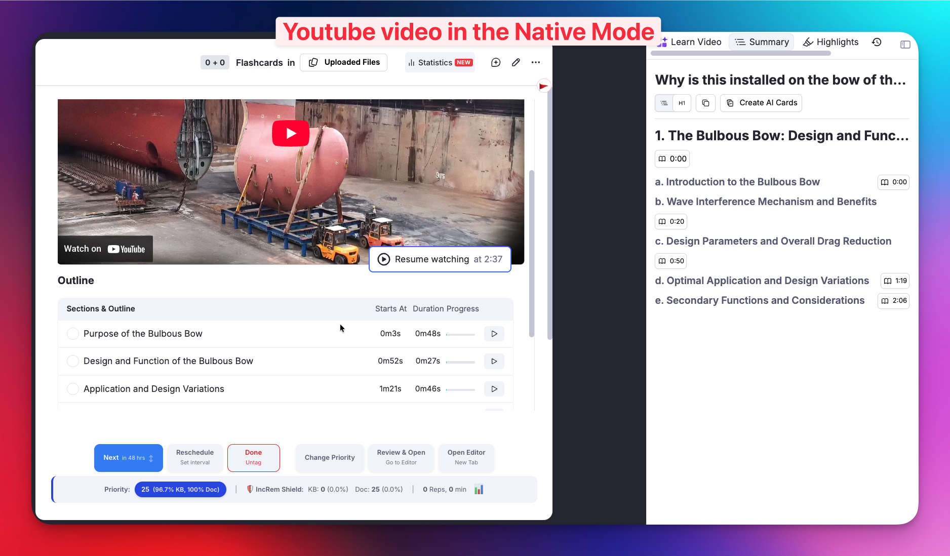The image size is (950, 556).
Task: Click Resume watching at 2:37
Action: 440,259
